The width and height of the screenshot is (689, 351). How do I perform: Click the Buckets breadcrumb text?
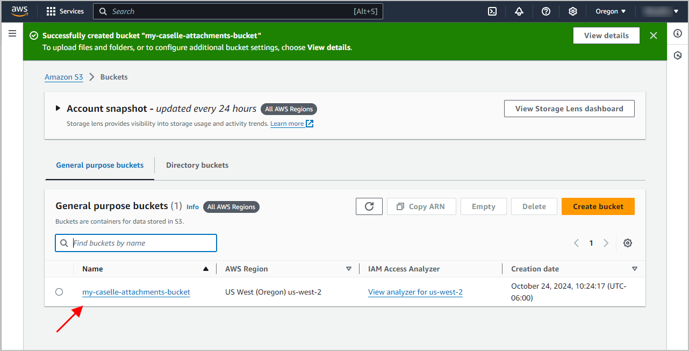point(114,77)
